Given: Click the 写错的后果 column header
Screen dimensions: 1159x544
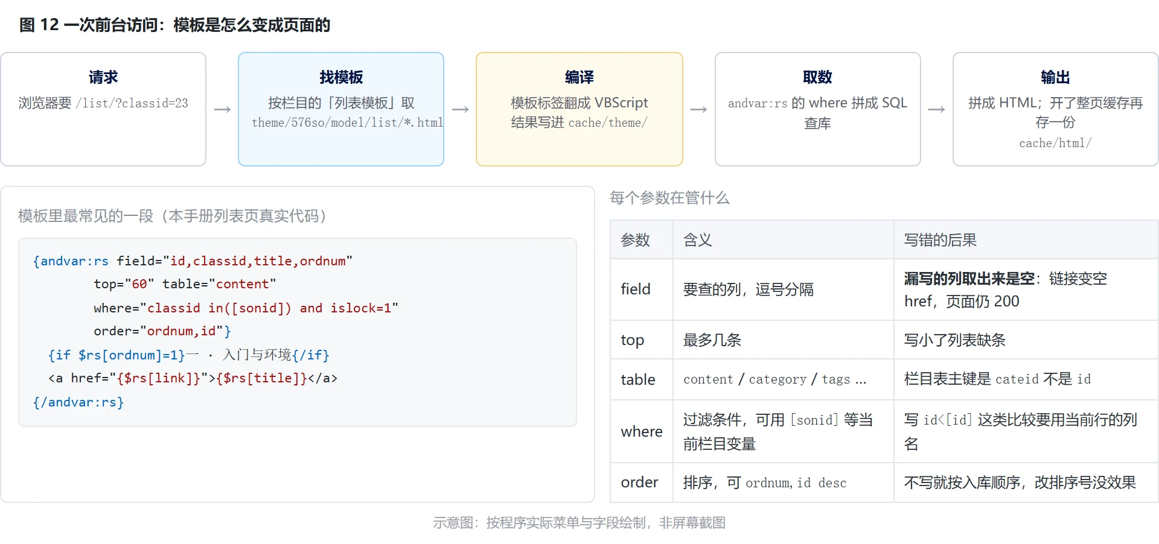Looking at the screenshot, I should [x=1026, y=240].
